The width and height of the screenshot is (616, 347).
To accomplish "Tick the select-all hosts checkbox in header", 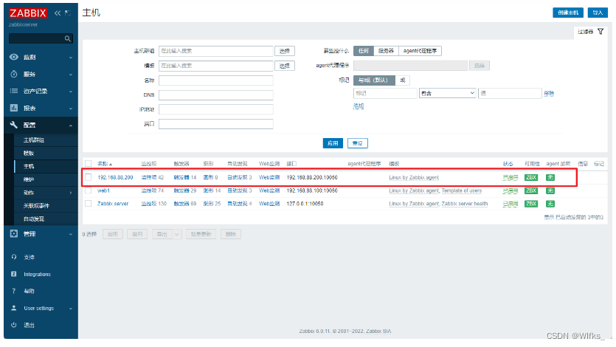I will coord(89,163).
